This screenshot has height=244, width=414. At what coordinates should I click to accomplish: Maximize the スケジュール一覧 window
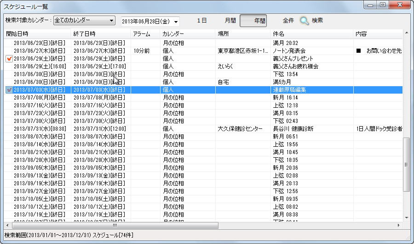pos(383,5)
